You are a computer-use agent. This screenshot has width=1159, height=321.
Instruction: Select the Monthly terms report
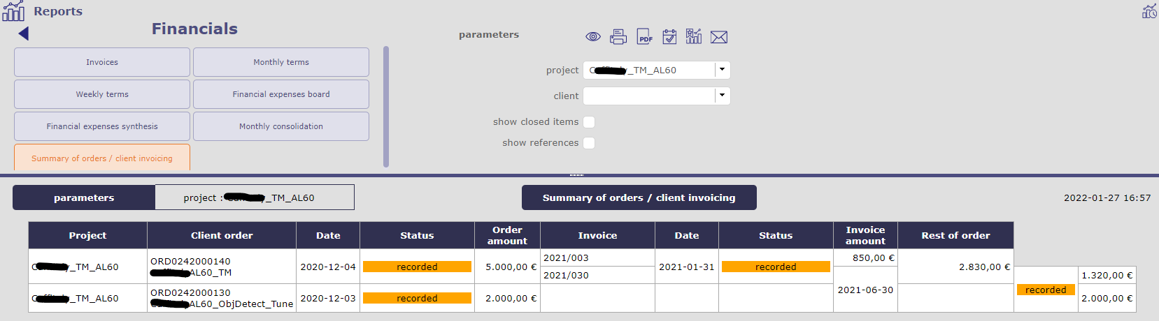(281, 62)
